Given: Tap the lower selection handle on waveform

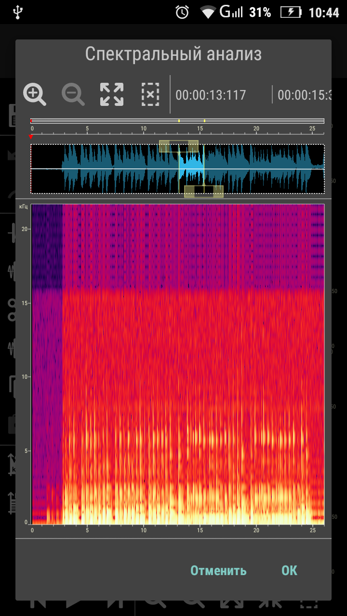Looking at the screenshot, I should pyautogui.click(x=204, y=192).
